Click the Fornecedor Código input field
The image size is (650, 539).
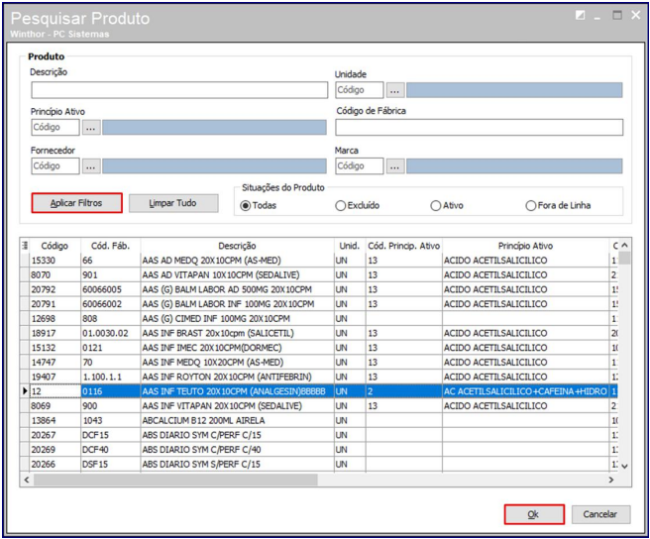[55, 166]
